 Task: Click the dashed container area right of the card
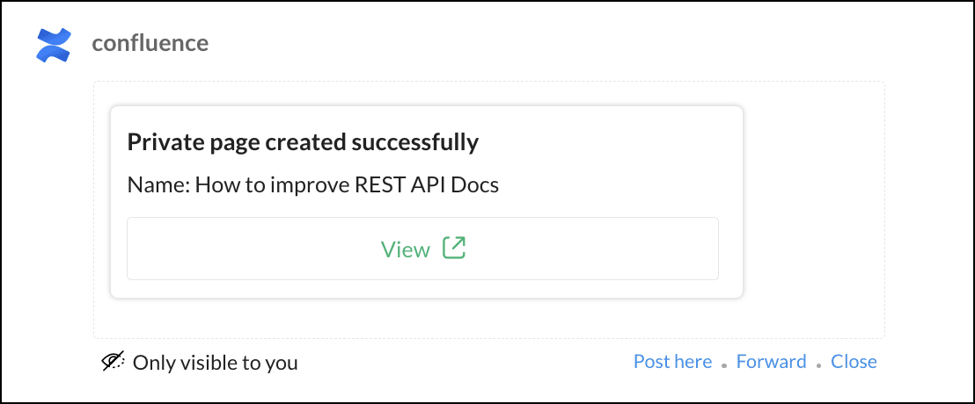pos(814,211)
